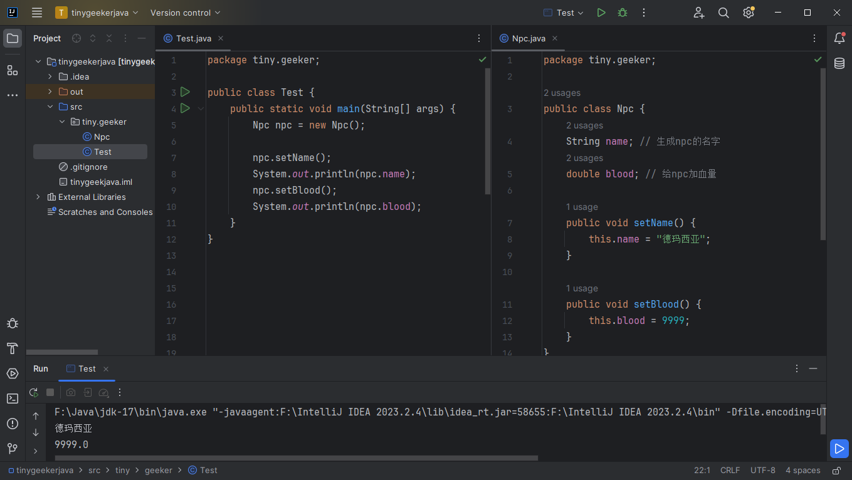Screen dimensions: 852x480
Task: Click the blue run widget icon
Action: pyautogui.click(x=839, y=449)
